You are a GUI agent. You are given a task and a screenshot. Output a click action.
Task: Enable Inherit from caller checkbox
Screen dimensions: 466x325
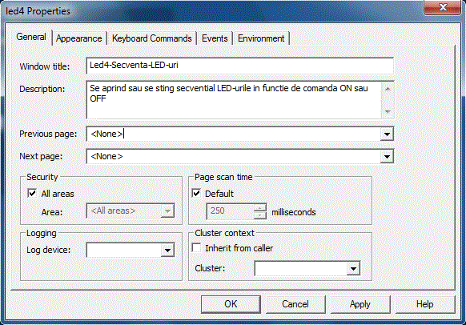(x=196, y=248)
